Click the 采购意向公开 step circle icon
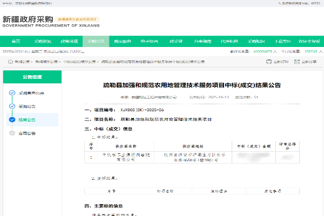This screenshot has width=324, height=216. (12, 92)
